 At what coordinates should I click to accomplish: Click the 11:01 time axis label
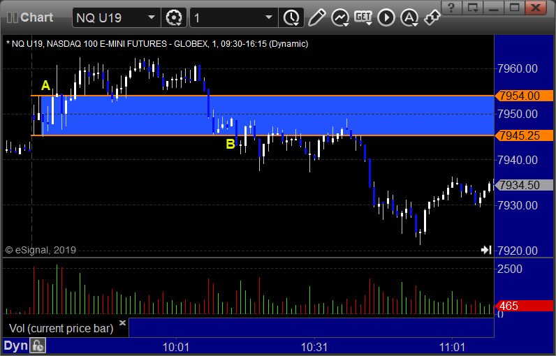tap(452, 347)
